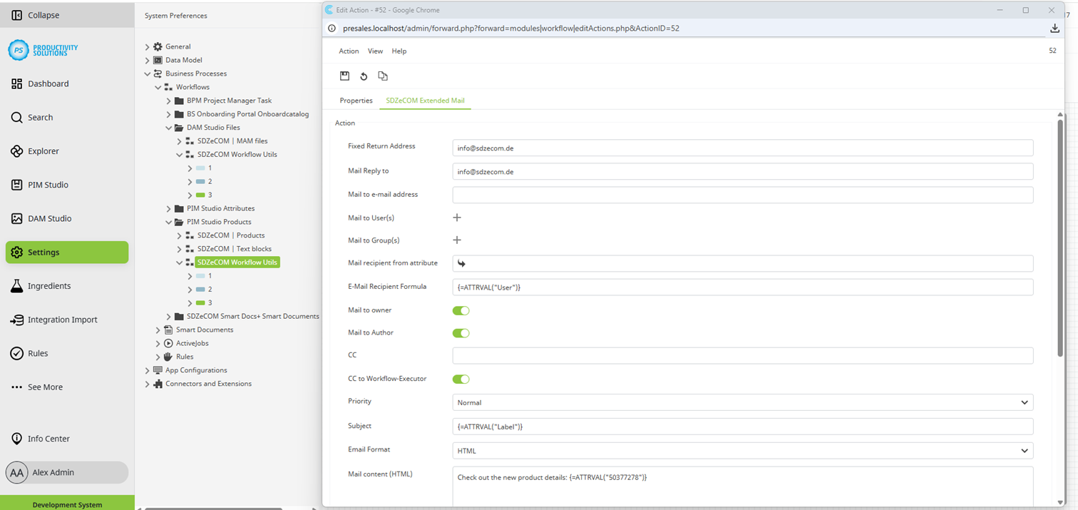1078x510 pixels.
Task: Enable Mail to owner
Action: (461, 310)
